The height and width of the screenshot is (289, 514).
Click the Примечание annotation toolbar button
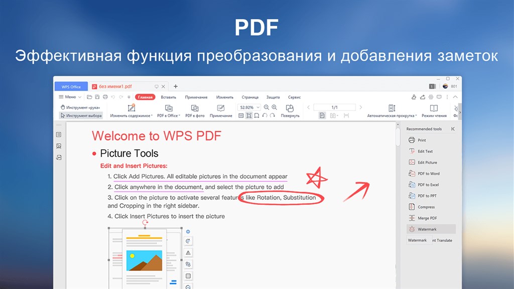point(221,111)
